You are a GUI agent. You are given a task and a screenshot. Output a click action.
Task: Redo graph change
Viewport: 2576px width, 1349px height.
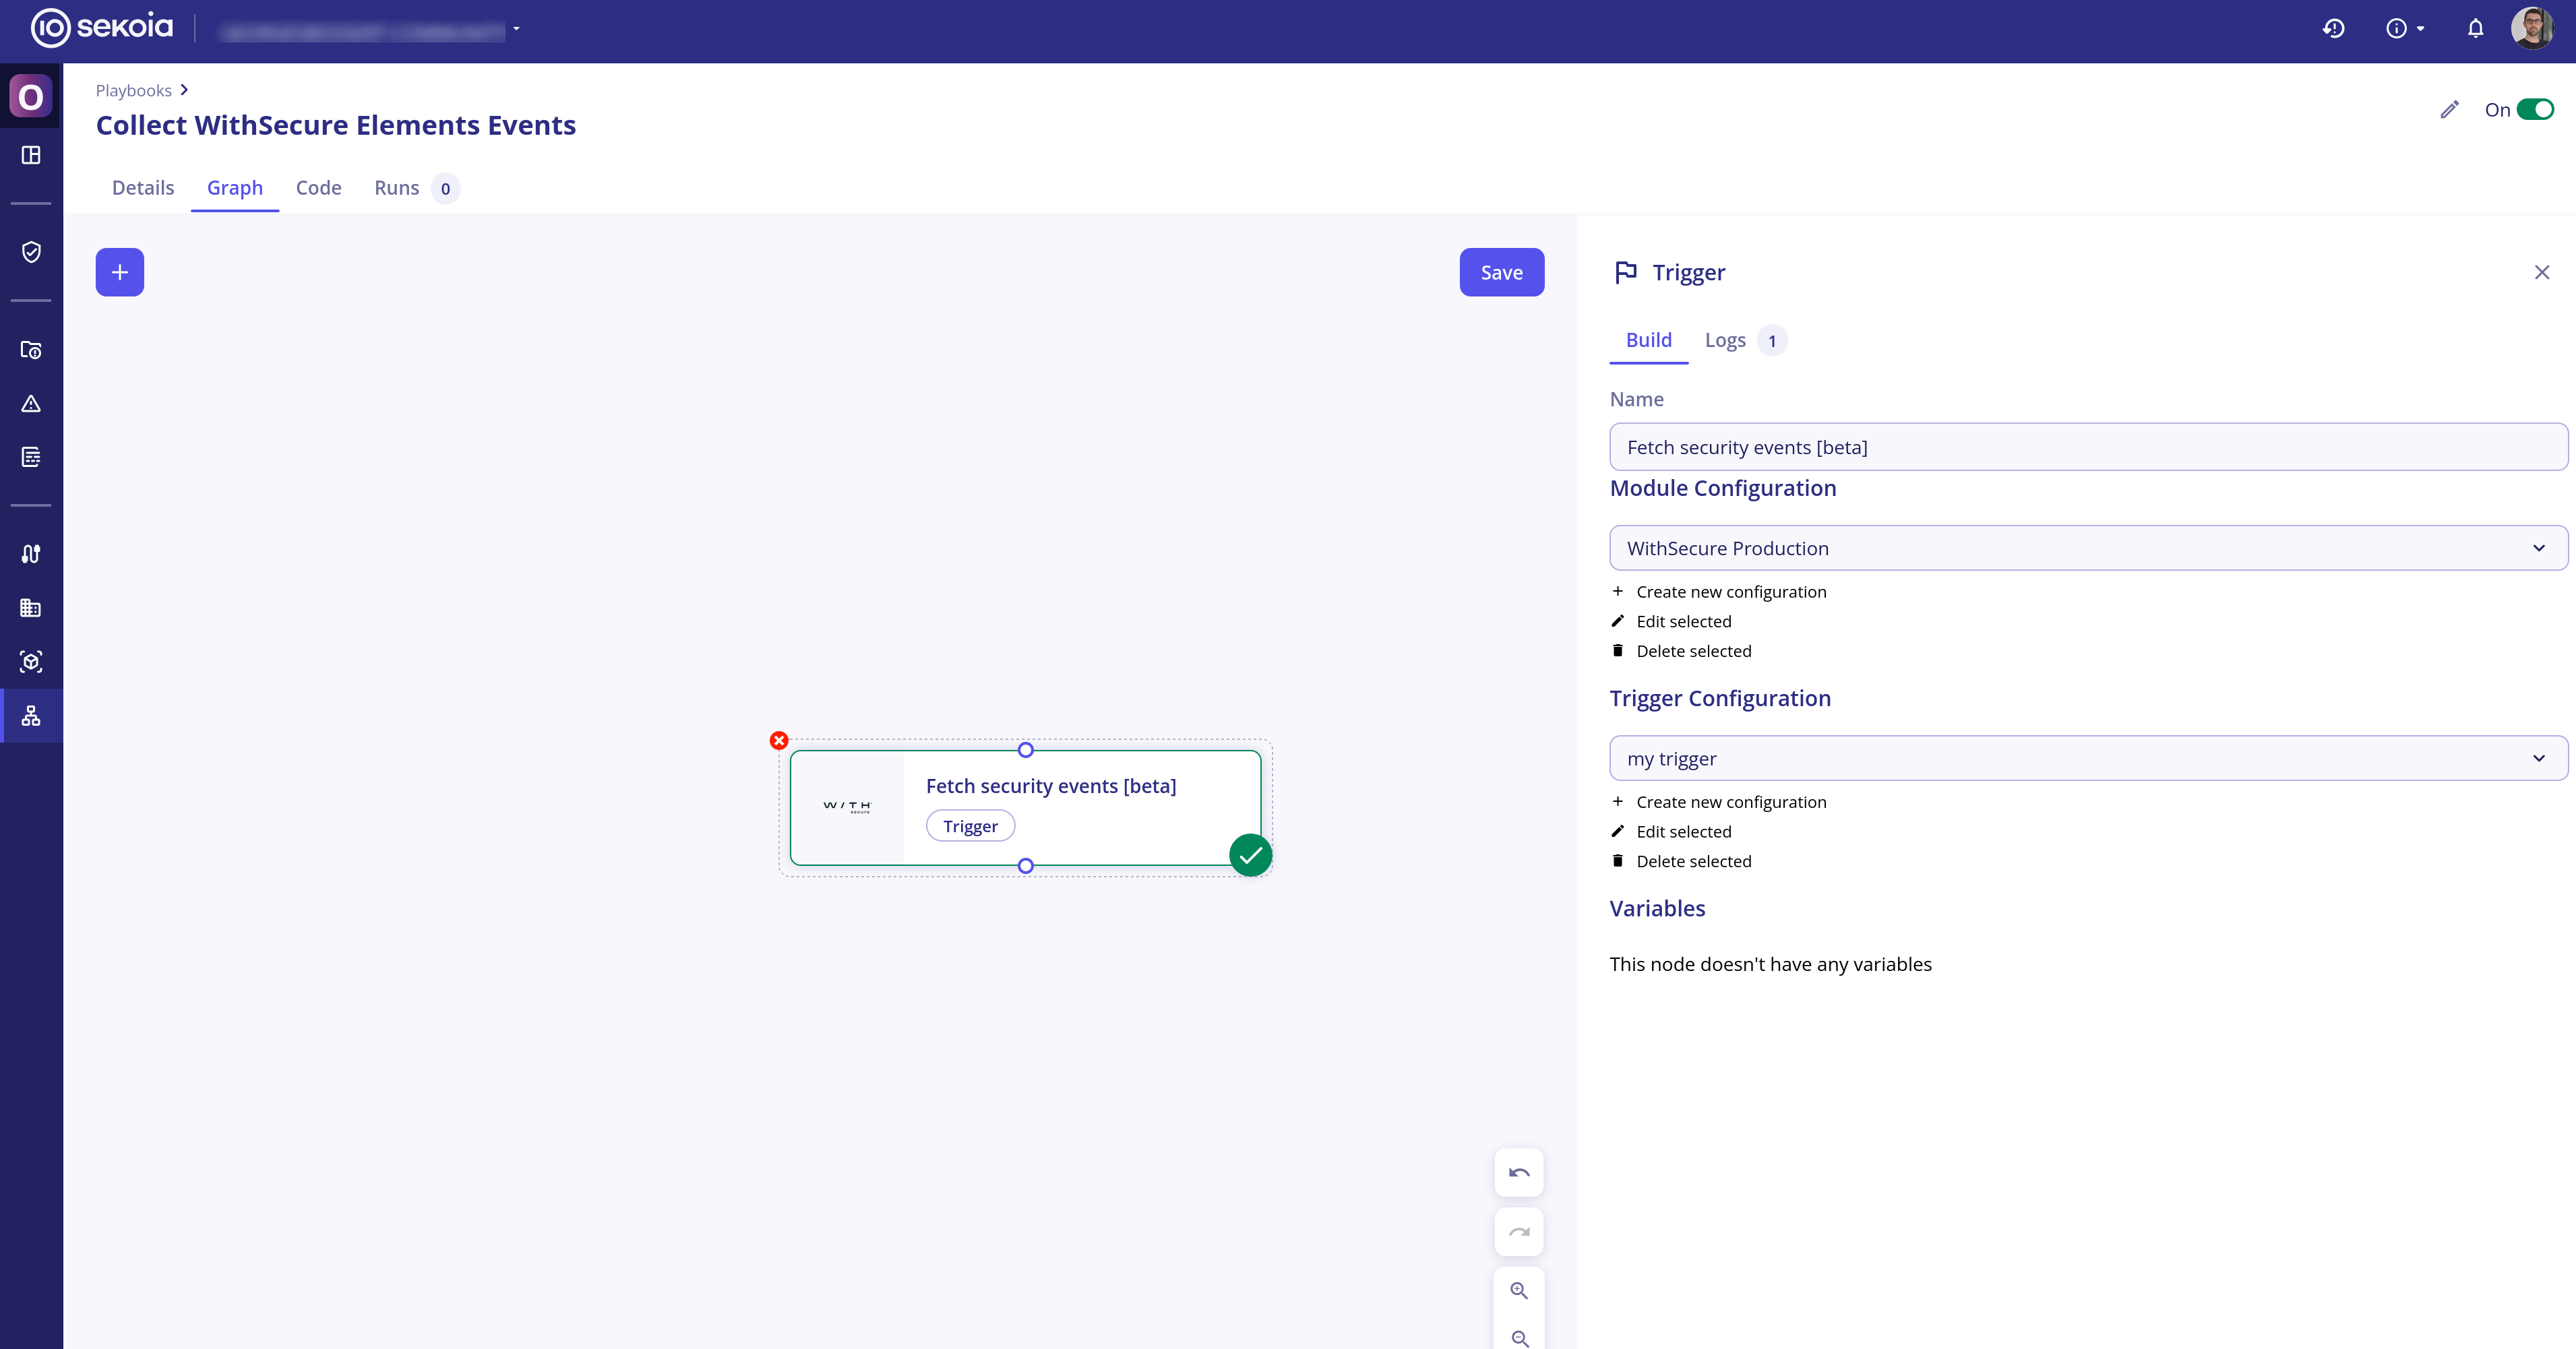coord(1519,1231)
